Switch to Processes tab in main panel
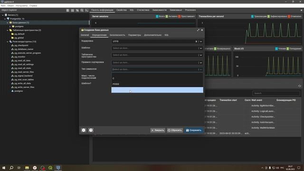Viewport: 304px width, 171px height. [x=190, y=10]
